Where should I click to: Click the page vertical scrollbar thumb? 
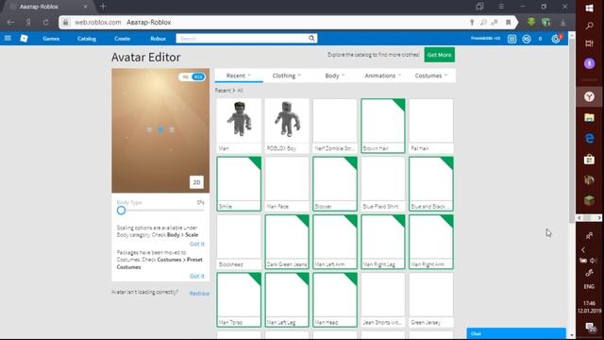[572, 131]
